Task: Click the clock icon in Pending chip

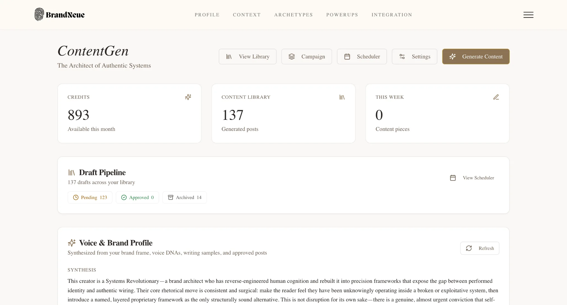Action: point(76,197)
